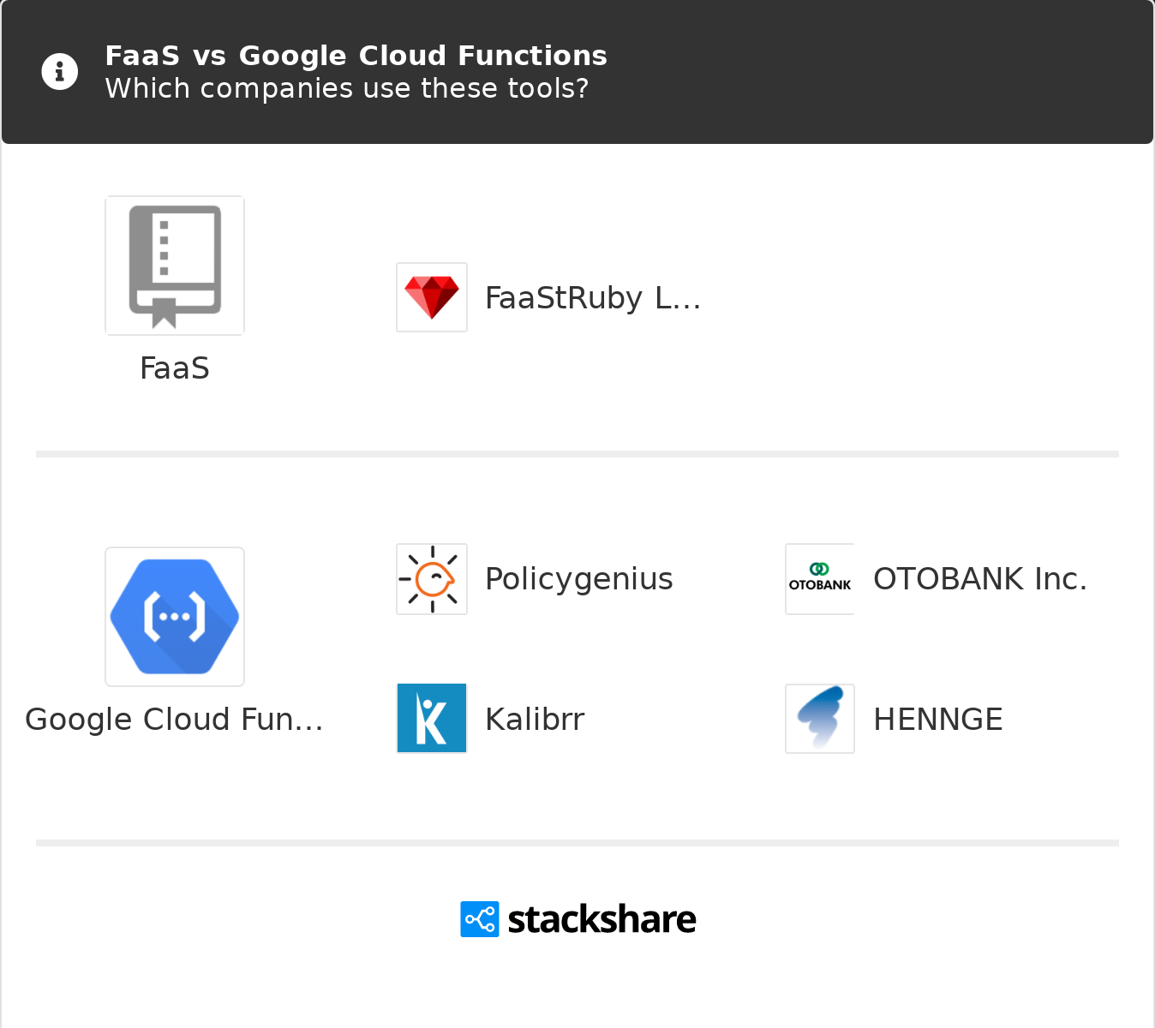The image size is (1155, 1028).
Task: Open the truncated Google Cloud Functions label
Action: coord(174,720)
